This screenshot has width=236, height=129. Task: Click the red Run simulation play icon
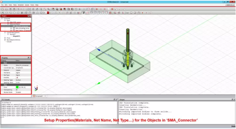pyautogui.click(x=97, y=9)
